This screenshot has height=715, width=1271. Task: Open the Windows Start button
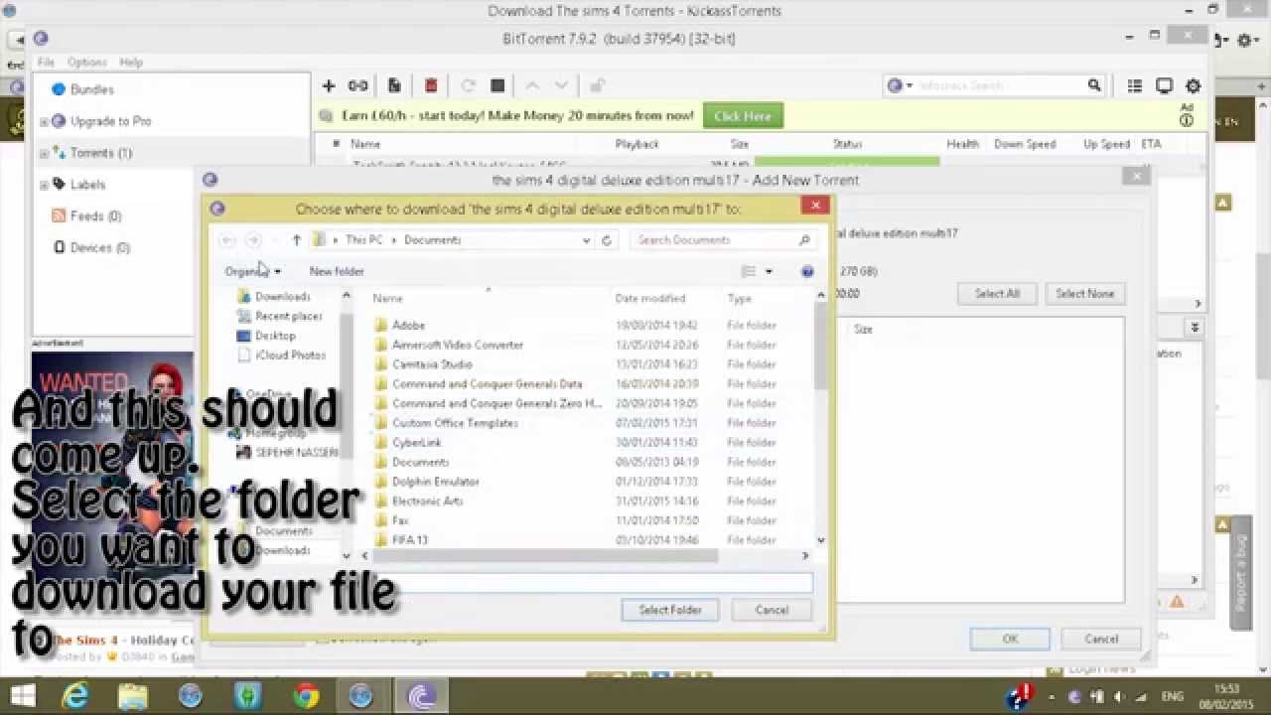click(x=22, y=695)
